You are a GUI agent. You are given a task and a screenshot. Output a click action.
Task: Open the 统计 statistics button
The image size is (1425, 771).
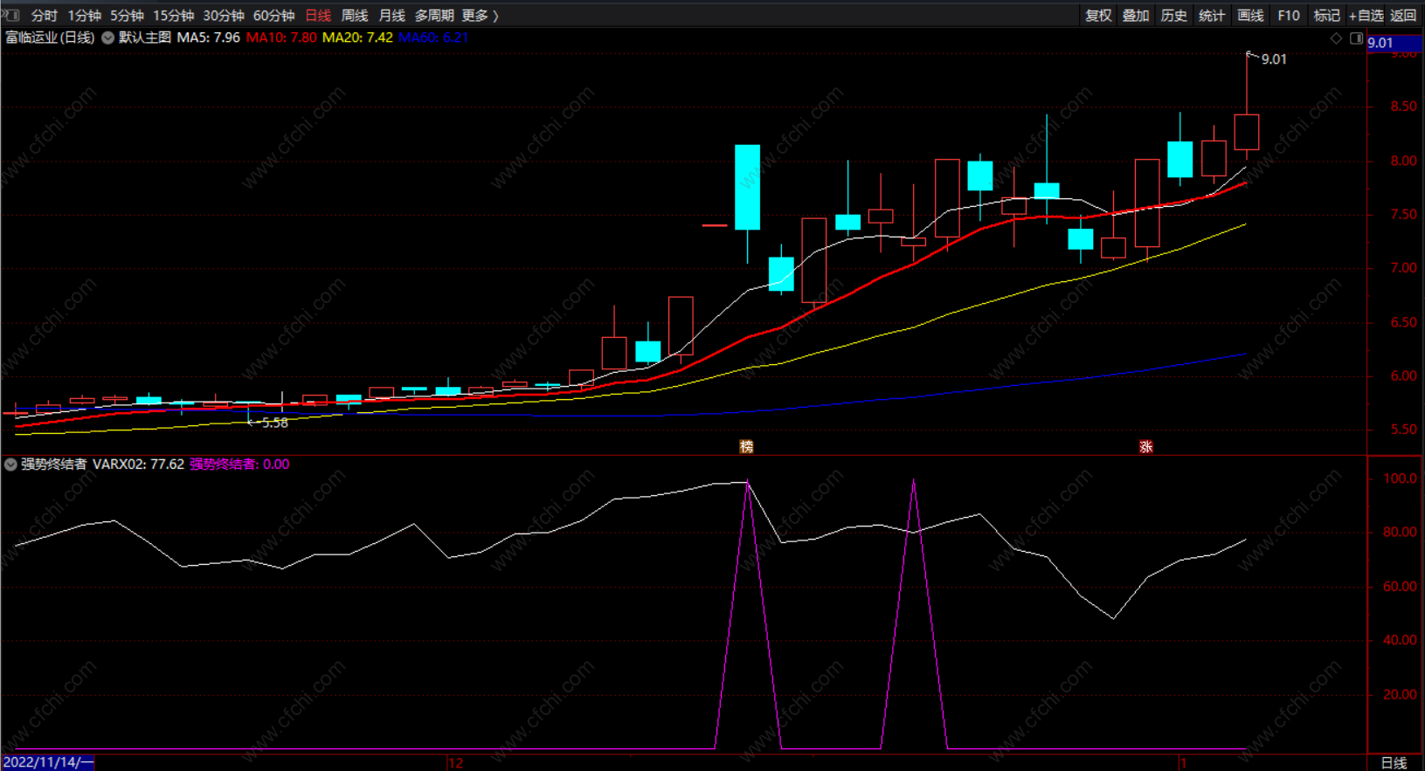click(x=1212, y=15)
